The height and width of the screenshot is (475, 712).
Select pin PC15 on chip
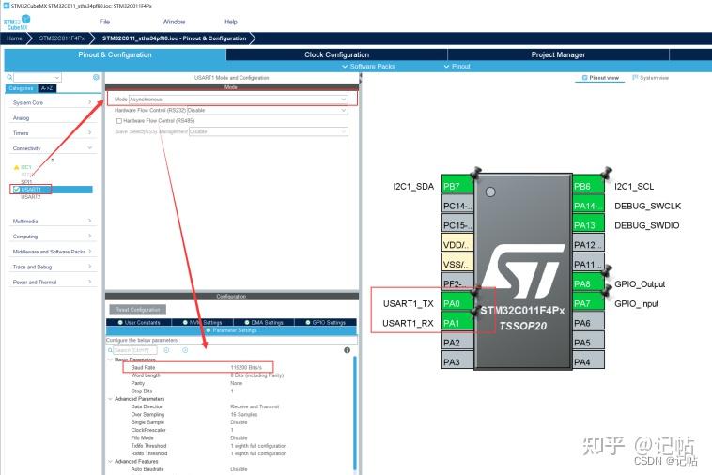coord(457,225)
